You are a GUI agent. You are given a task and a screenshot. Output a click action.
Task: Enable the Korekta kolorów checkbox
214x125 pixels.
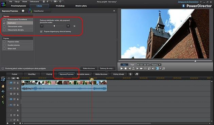pyautogui.click(x=4, y=45)
